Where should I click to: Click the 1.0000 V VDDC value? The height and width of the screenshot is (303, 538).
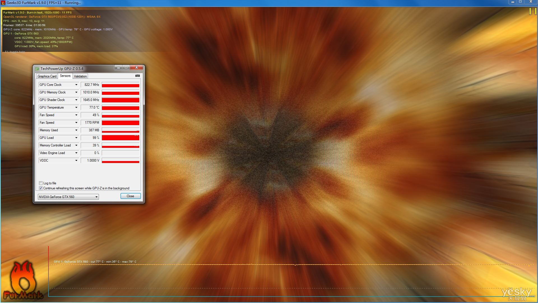pyautogui.click(x=90, y=160)
